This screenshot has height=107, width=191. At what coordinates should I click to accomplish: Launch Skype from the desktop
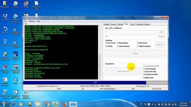click(16, 81)
